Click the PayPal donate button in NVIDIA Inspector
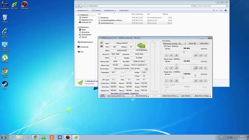249x140 pixels. coord(103,96)
